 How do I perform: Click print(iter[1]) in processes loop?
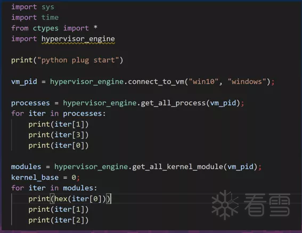[59, 124]
